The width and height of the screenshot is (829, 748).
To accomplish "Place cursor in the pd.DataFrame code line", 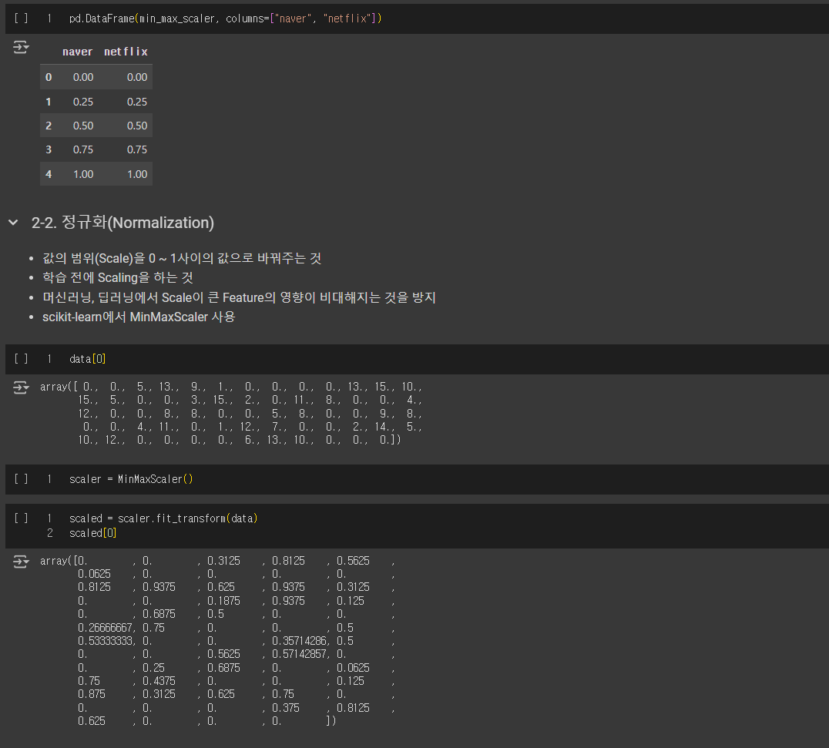I will 225,18.
